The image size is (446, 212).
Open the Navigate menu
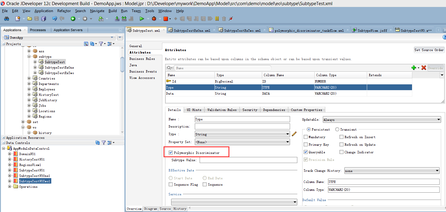(97, 11)
